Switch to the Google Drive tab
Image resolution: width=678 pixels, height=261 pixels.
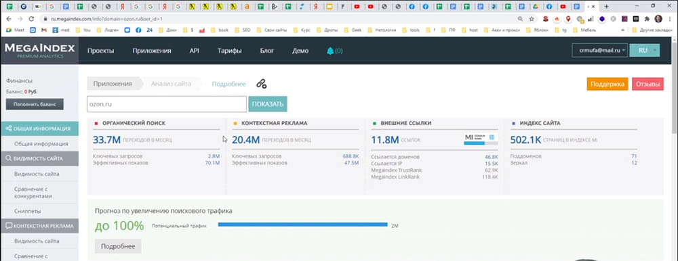coord(535,7)
